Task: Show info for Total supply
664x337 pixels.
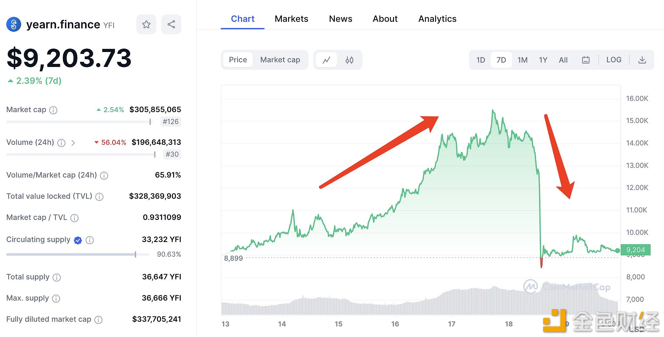Action: 57,278
